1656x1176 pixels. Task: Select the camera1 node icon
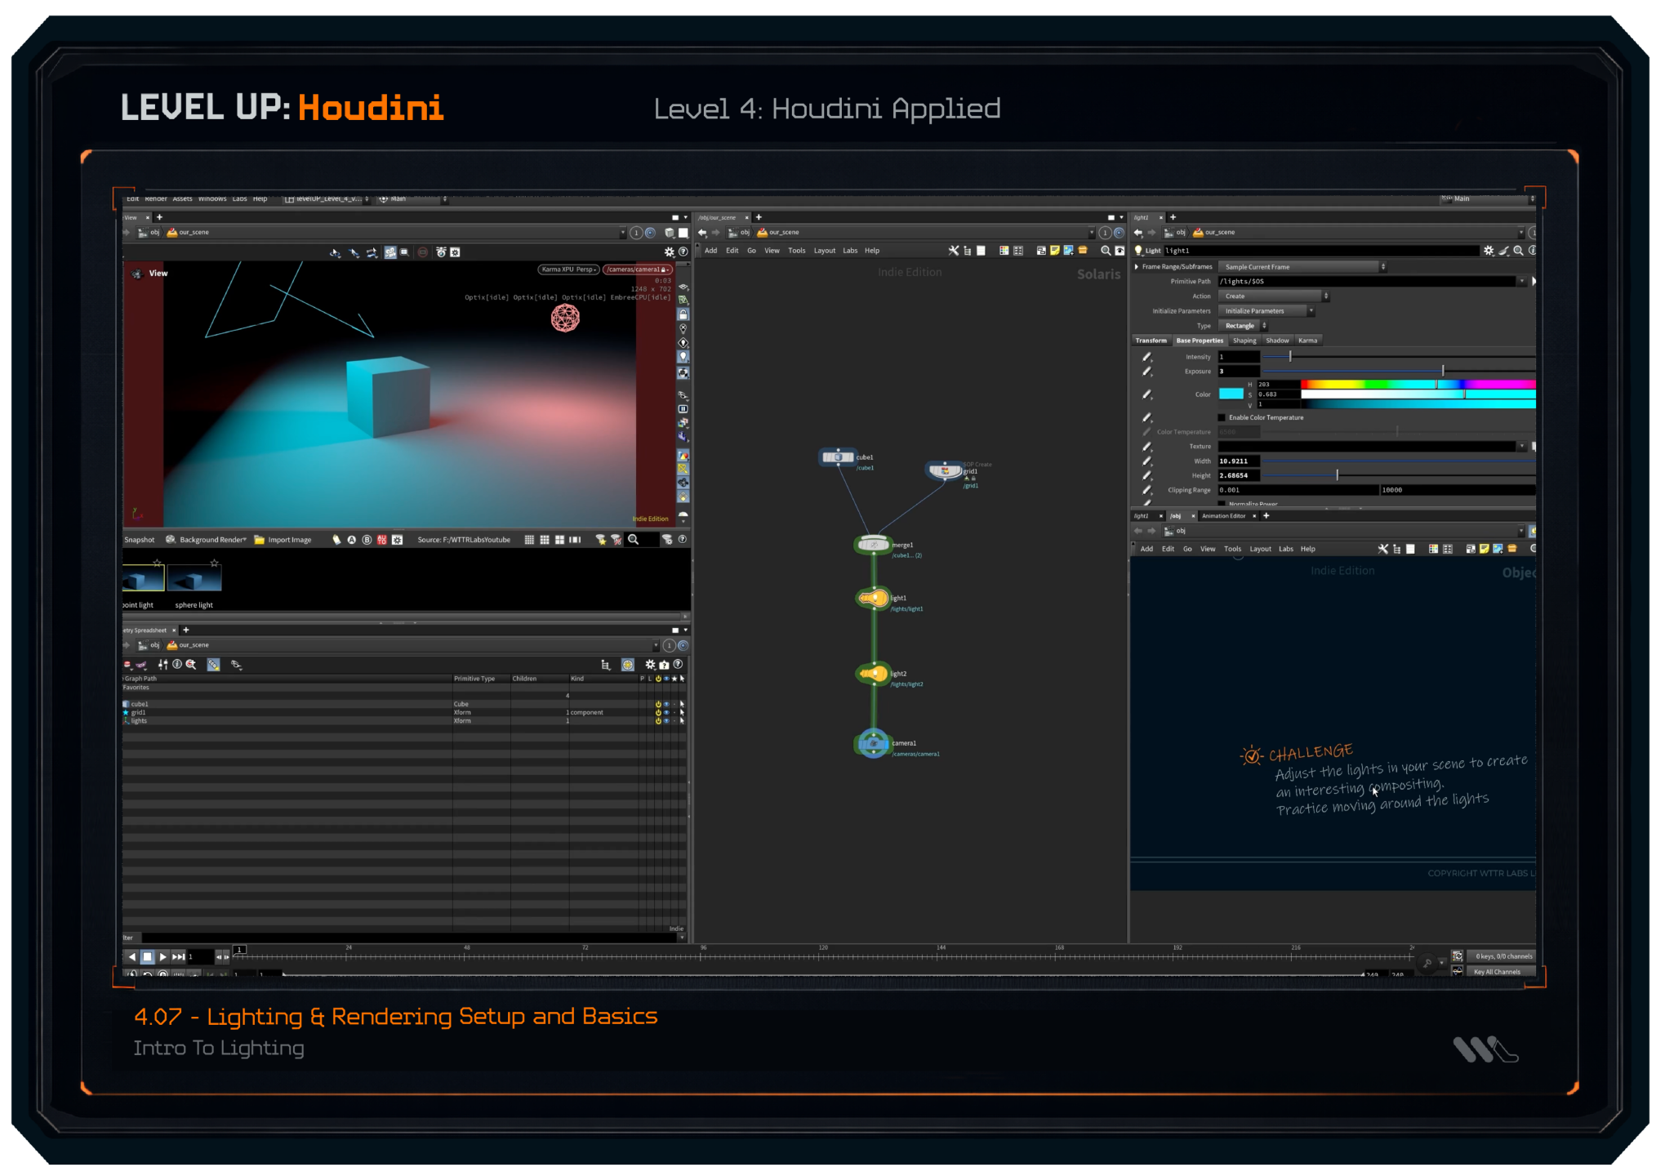tap(873, 744)
